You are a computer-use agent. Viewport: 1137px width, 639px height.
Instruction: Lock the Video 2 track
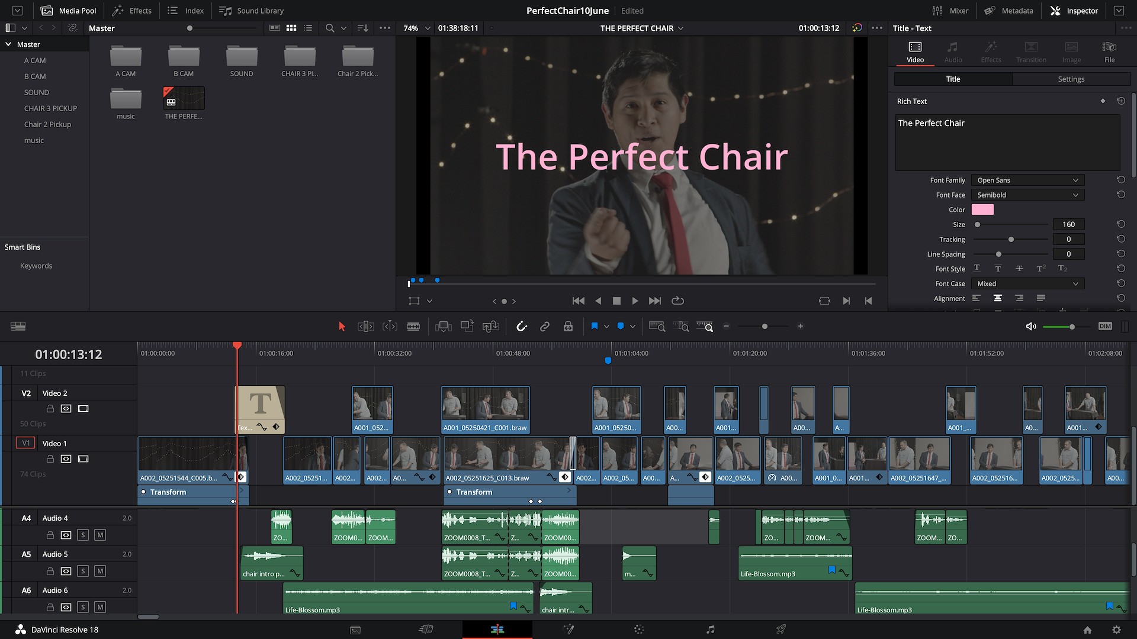coord(50,409)
